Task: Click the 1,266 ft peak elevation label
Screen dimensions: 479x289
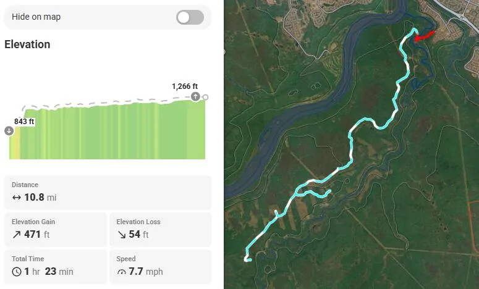Action: click(x=185, y=86)
